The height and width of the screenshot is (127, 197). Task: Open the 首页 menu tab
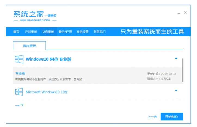16,32
